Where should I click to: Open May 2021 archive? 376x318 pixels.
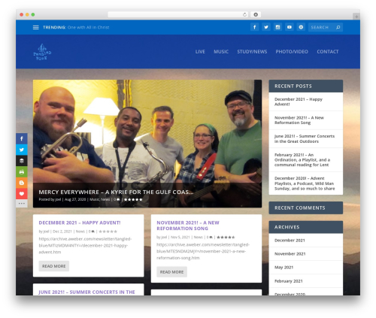pos(284,268)
